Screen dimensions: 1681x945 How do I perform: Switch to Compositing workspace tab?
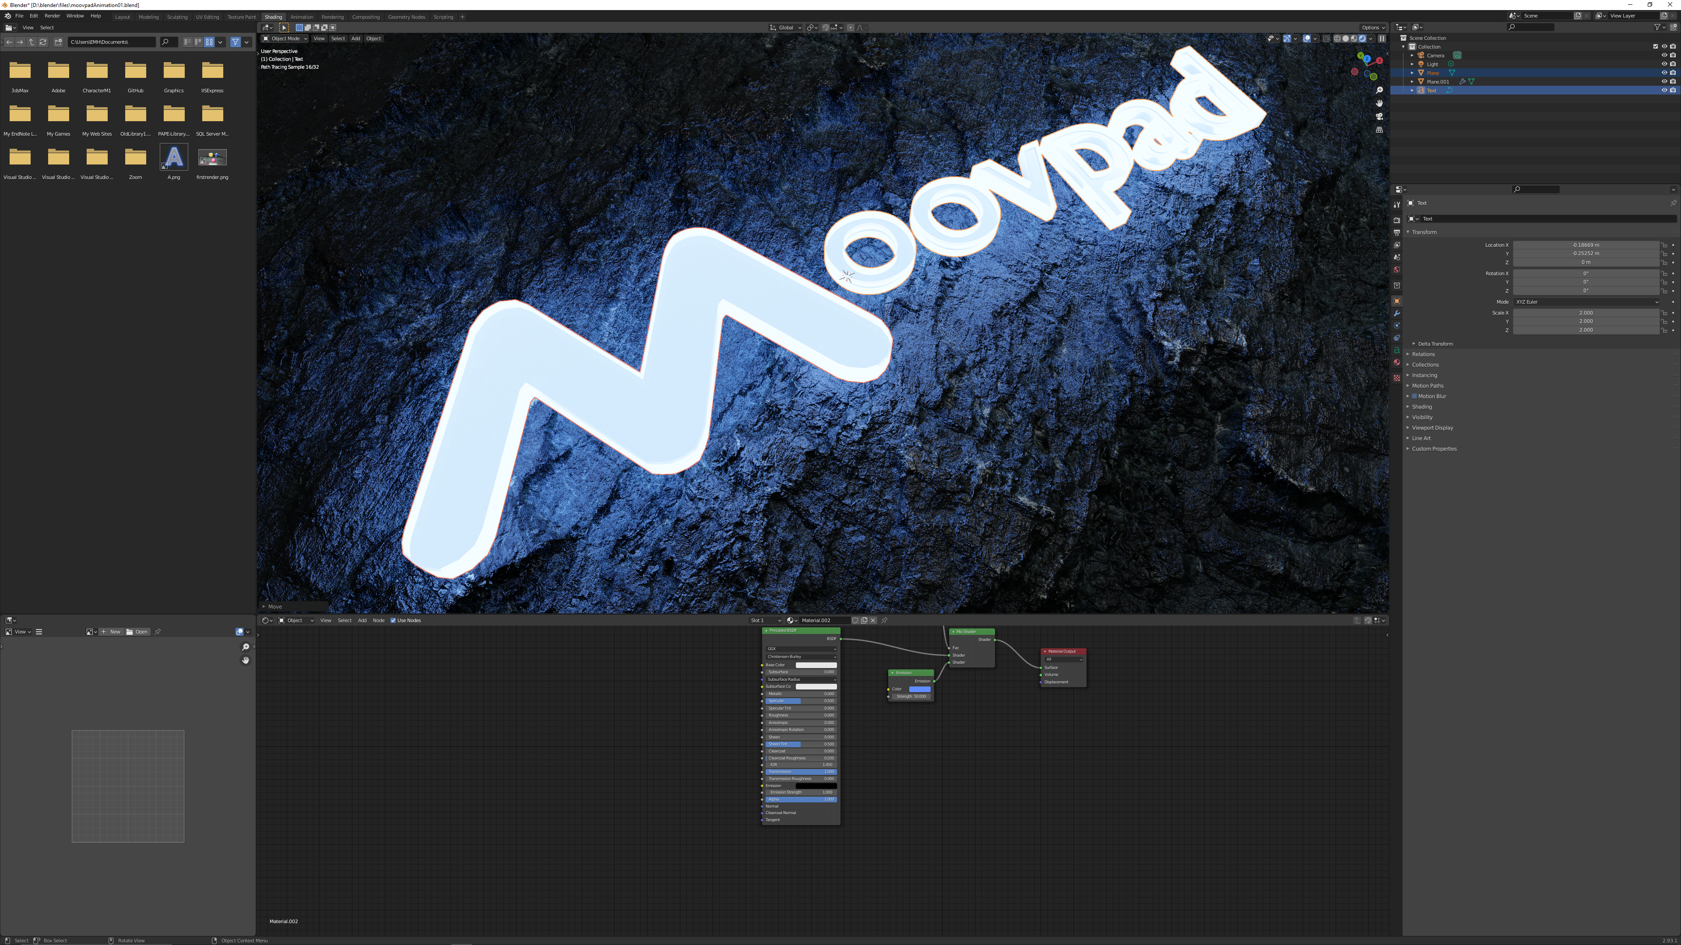[x=366, y=17]
